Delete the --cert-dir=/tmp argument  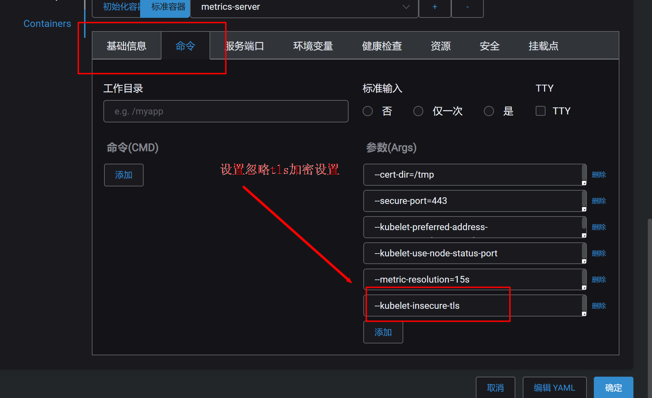point(599,175)
